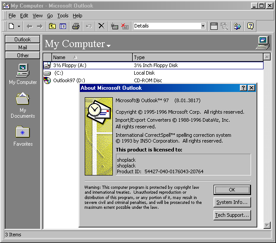Switch to the Mail bar group
276x243 pixels.
point(23,48)
